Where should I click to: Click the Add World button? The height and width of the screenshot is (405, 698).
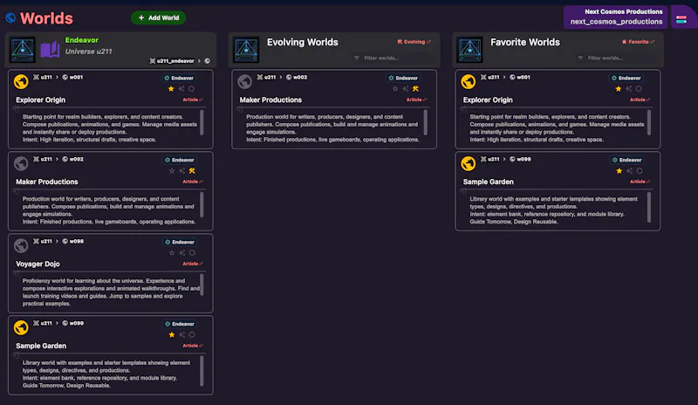(x=159, y=17)
